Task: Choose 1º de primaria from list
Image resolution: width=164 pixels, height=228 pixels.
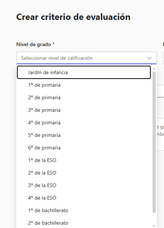Action: (84, 85)
